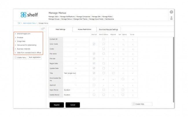Switch to the Access Restrictions tab
188x117 pixels.
tap(84, 29)
